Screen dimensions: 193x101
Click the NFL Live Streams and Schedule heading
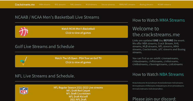(45, 76)
